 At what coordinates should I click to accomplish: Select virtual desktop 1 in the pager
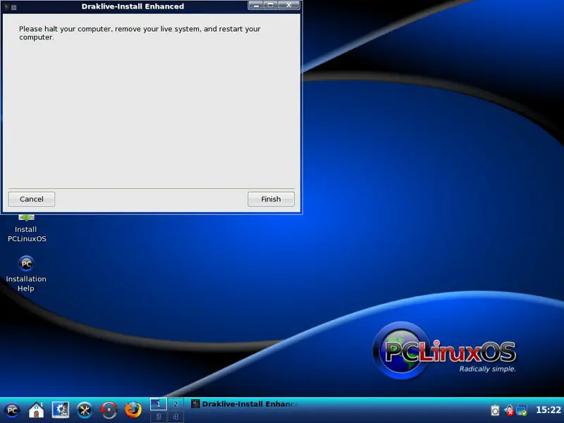pos(159,404)
